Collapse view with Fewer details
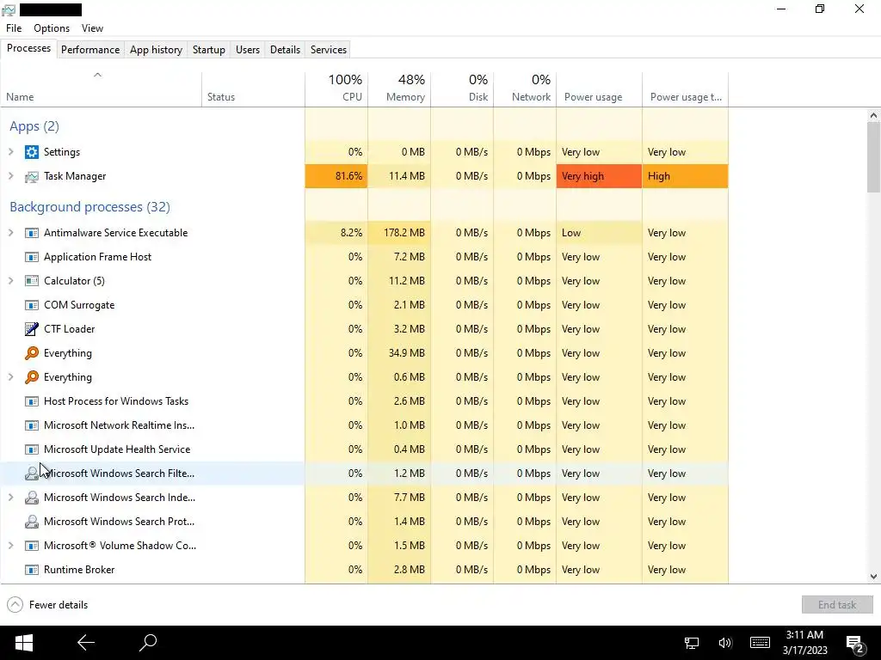The height and width of the screenshot is (660, 881). click(x=47, y=604)
